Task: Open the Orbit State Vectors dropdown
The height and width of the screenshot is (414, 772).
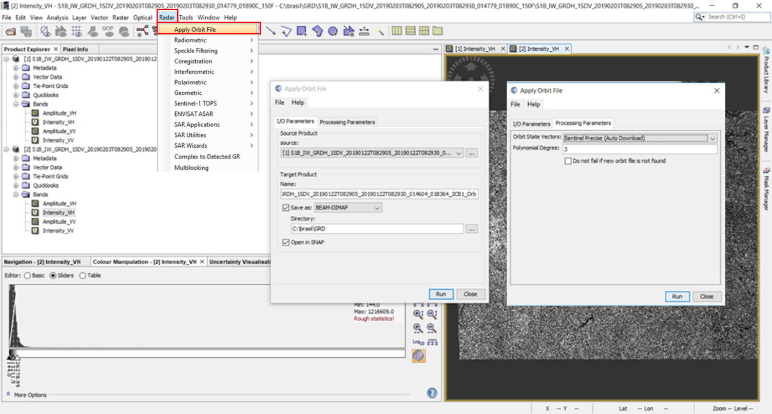Action: point(712,138)
